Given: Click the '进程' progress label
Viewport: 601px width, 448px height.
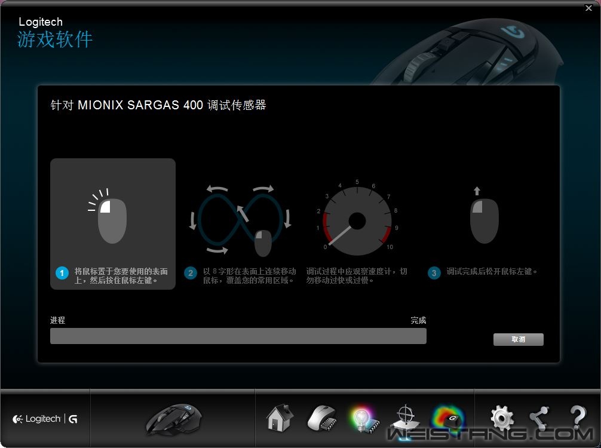Looking at the screenshot, I should click(57, 320).
